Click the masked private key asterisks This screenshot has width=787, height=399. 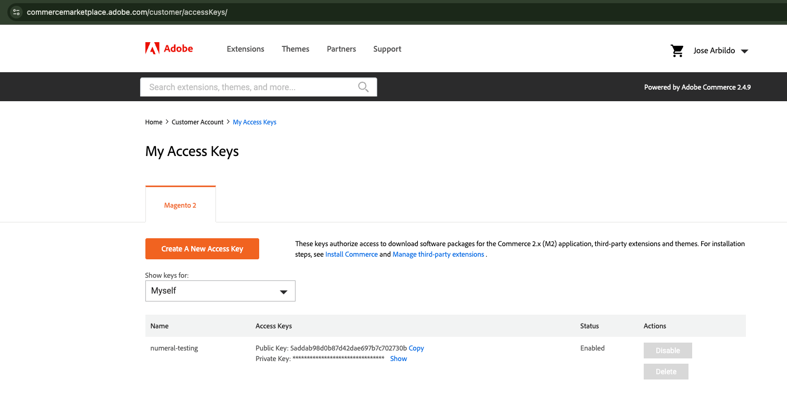(x=338, y=358)
